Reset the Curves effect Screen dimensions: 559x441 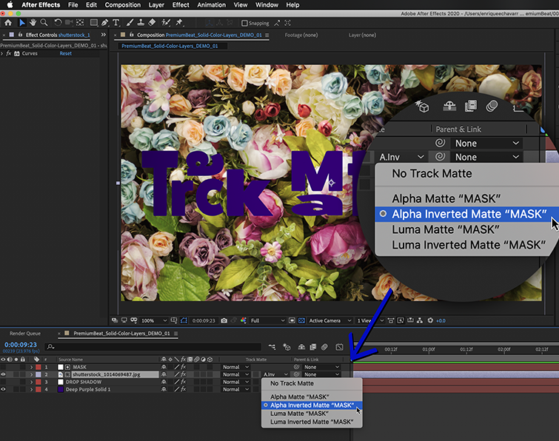pos(66,53)
